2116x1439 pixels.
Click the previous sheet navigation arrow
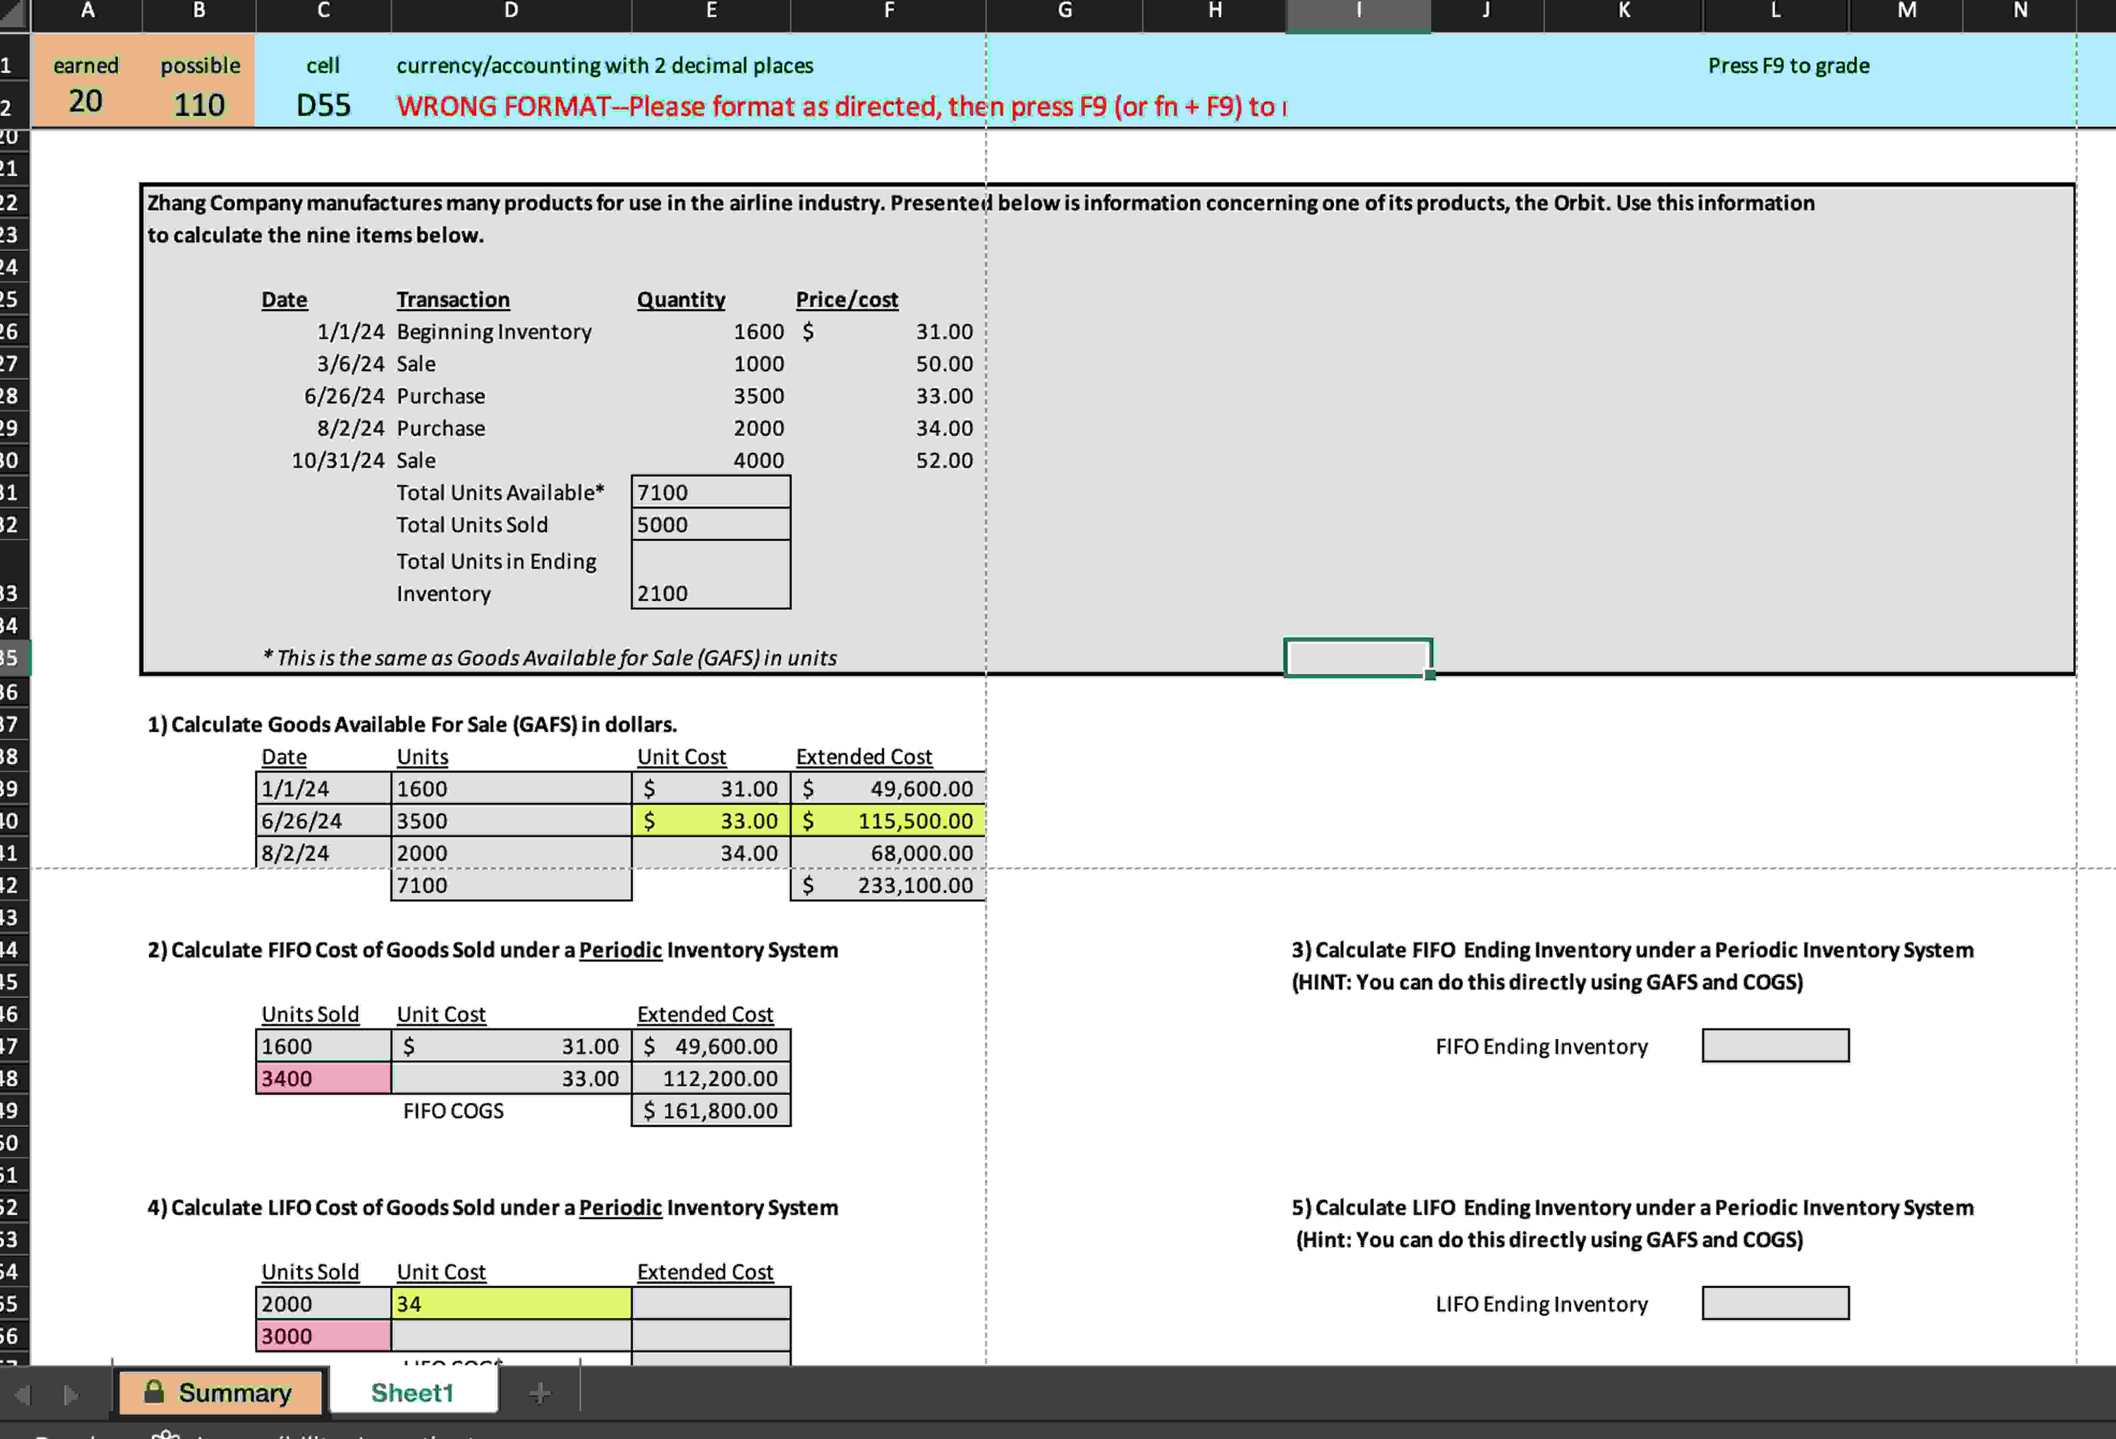(x=23, y=1394)
